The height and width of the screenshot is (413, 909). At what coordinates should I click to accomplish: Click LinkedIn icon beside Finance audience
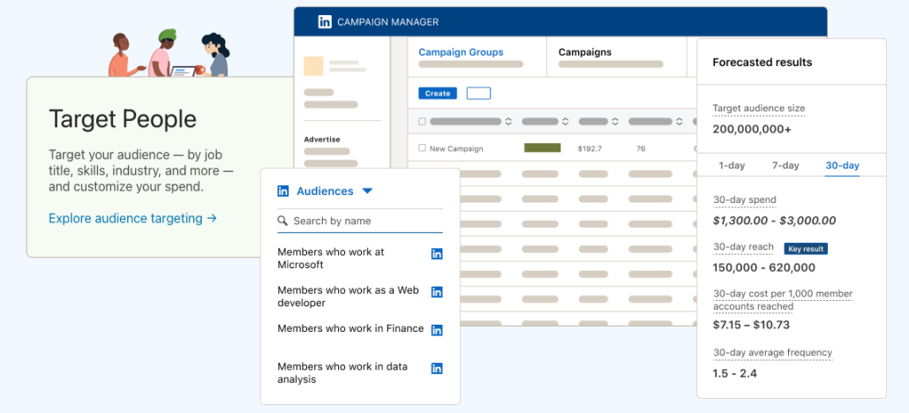pyautogui.click(x=436, y=330)
